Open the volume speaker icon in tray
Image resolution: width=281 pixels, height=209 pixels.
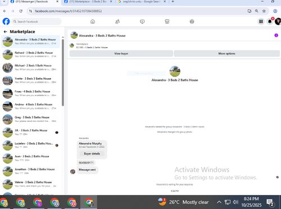point(235,202)
